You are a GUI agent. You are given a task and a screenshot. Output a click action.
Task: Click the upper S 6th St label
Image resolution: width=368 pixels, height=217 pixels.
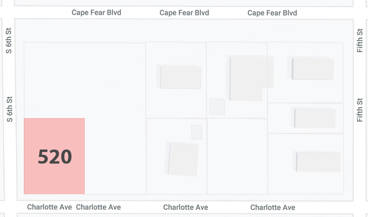[x=9, y=41]
